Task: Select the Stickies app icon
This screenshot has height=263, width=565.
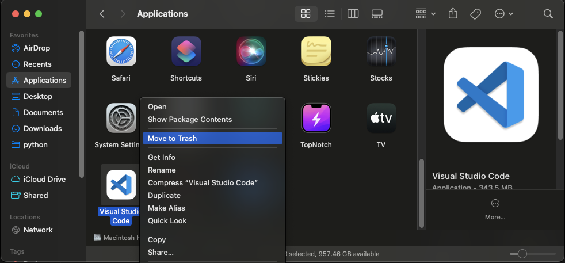Action: click(316, 51)
